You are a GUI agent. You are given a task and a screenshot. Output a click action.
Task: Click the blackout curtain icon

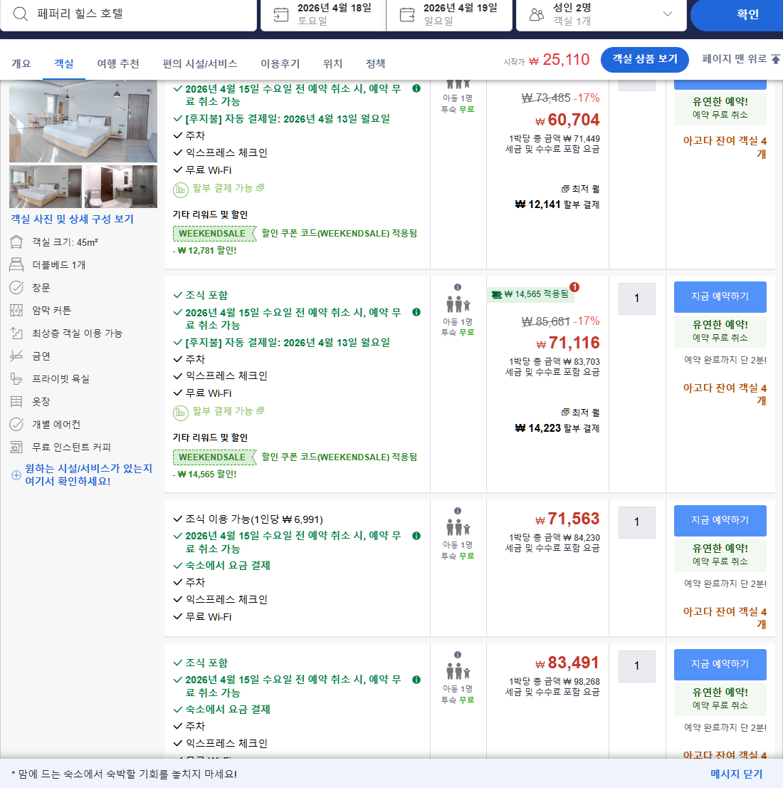tap(16, 311)
